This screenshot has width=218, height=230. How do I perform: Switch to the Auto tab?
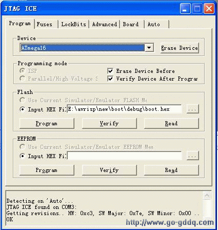156,24
